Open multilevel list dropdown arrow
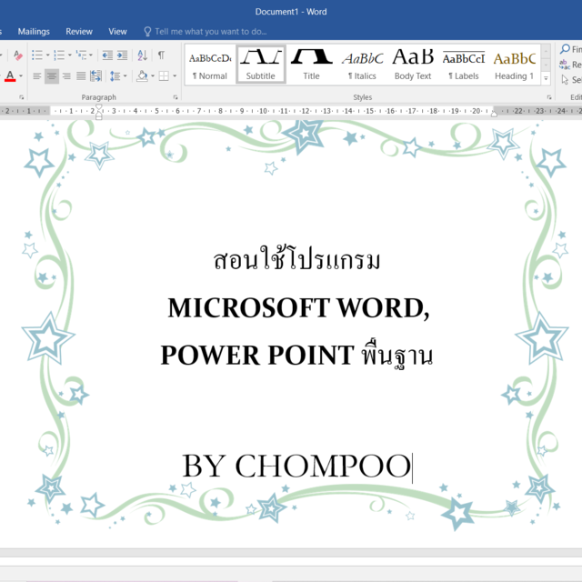 point(91,55)
